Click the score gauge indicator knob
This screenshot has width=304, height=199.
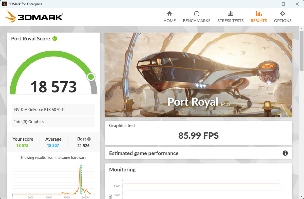coord(91,77)
